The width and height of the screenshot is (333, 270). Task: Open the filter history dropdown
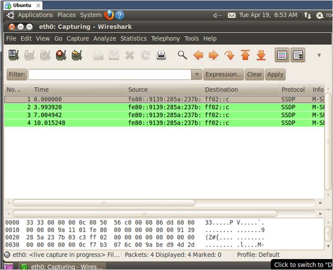tap(197, 74)
